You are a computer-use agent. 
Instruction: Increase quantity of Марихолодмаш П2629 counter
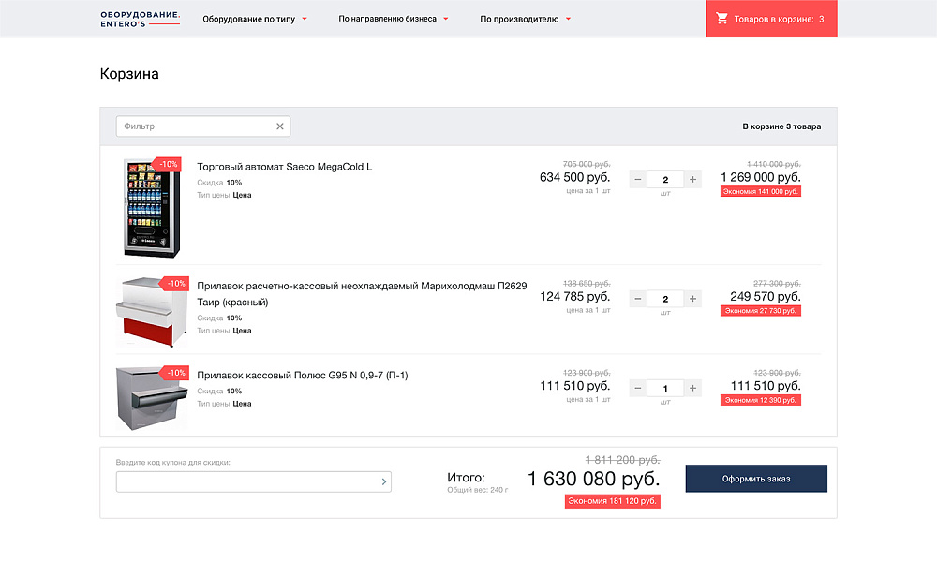tap(692, 300)
